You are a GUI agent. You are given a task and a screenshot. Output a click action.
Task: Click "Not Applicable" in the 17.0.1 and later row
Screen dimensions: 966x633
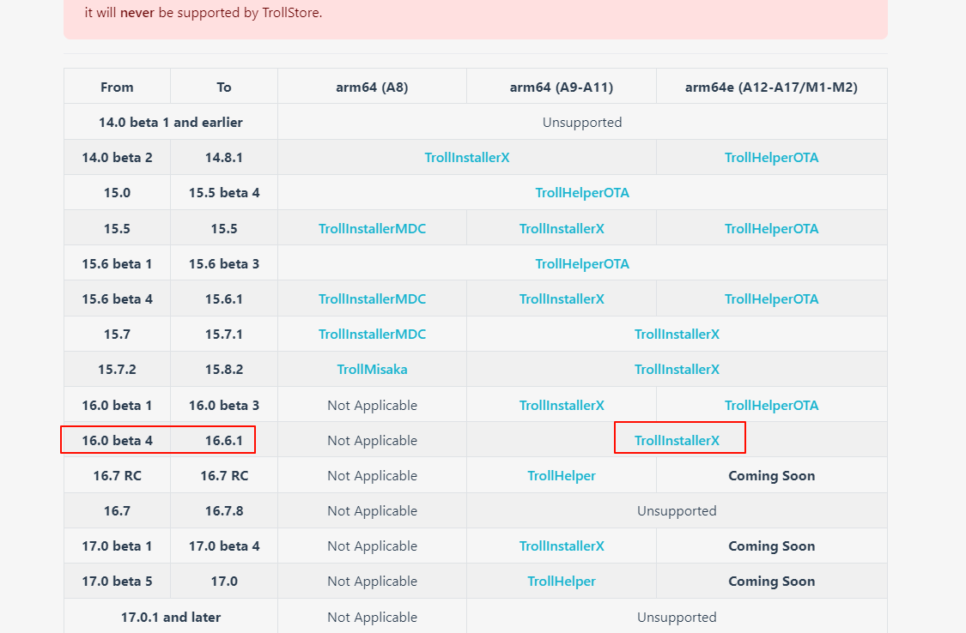pos(372,617)
